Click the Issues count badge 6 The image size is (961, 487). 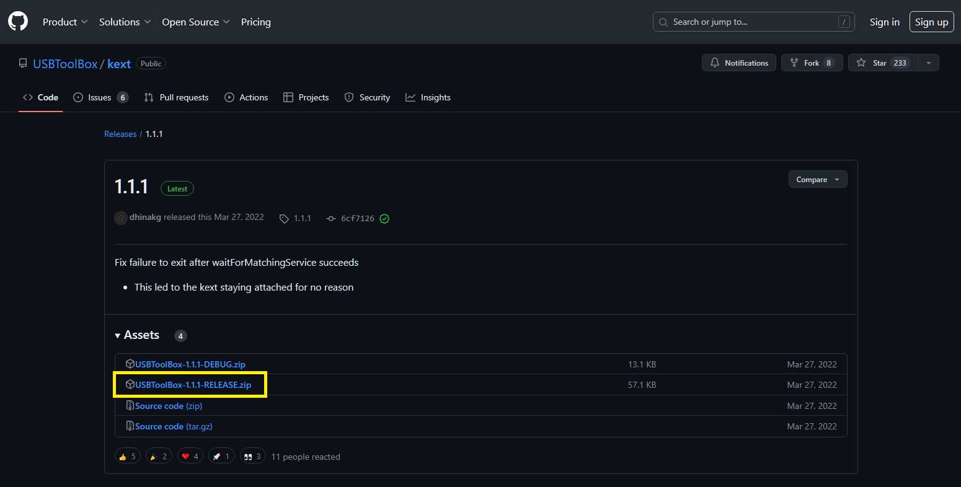(123, 97)
